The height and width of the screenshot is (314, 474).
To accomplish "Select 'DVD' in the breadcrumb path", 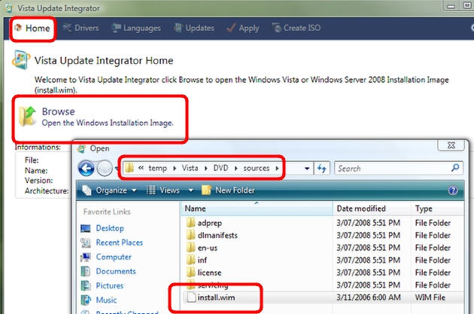I will [220, 168].
